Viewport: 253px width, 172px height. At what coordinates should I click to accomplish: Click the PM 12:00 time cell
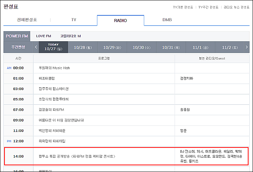click(18, 141)
